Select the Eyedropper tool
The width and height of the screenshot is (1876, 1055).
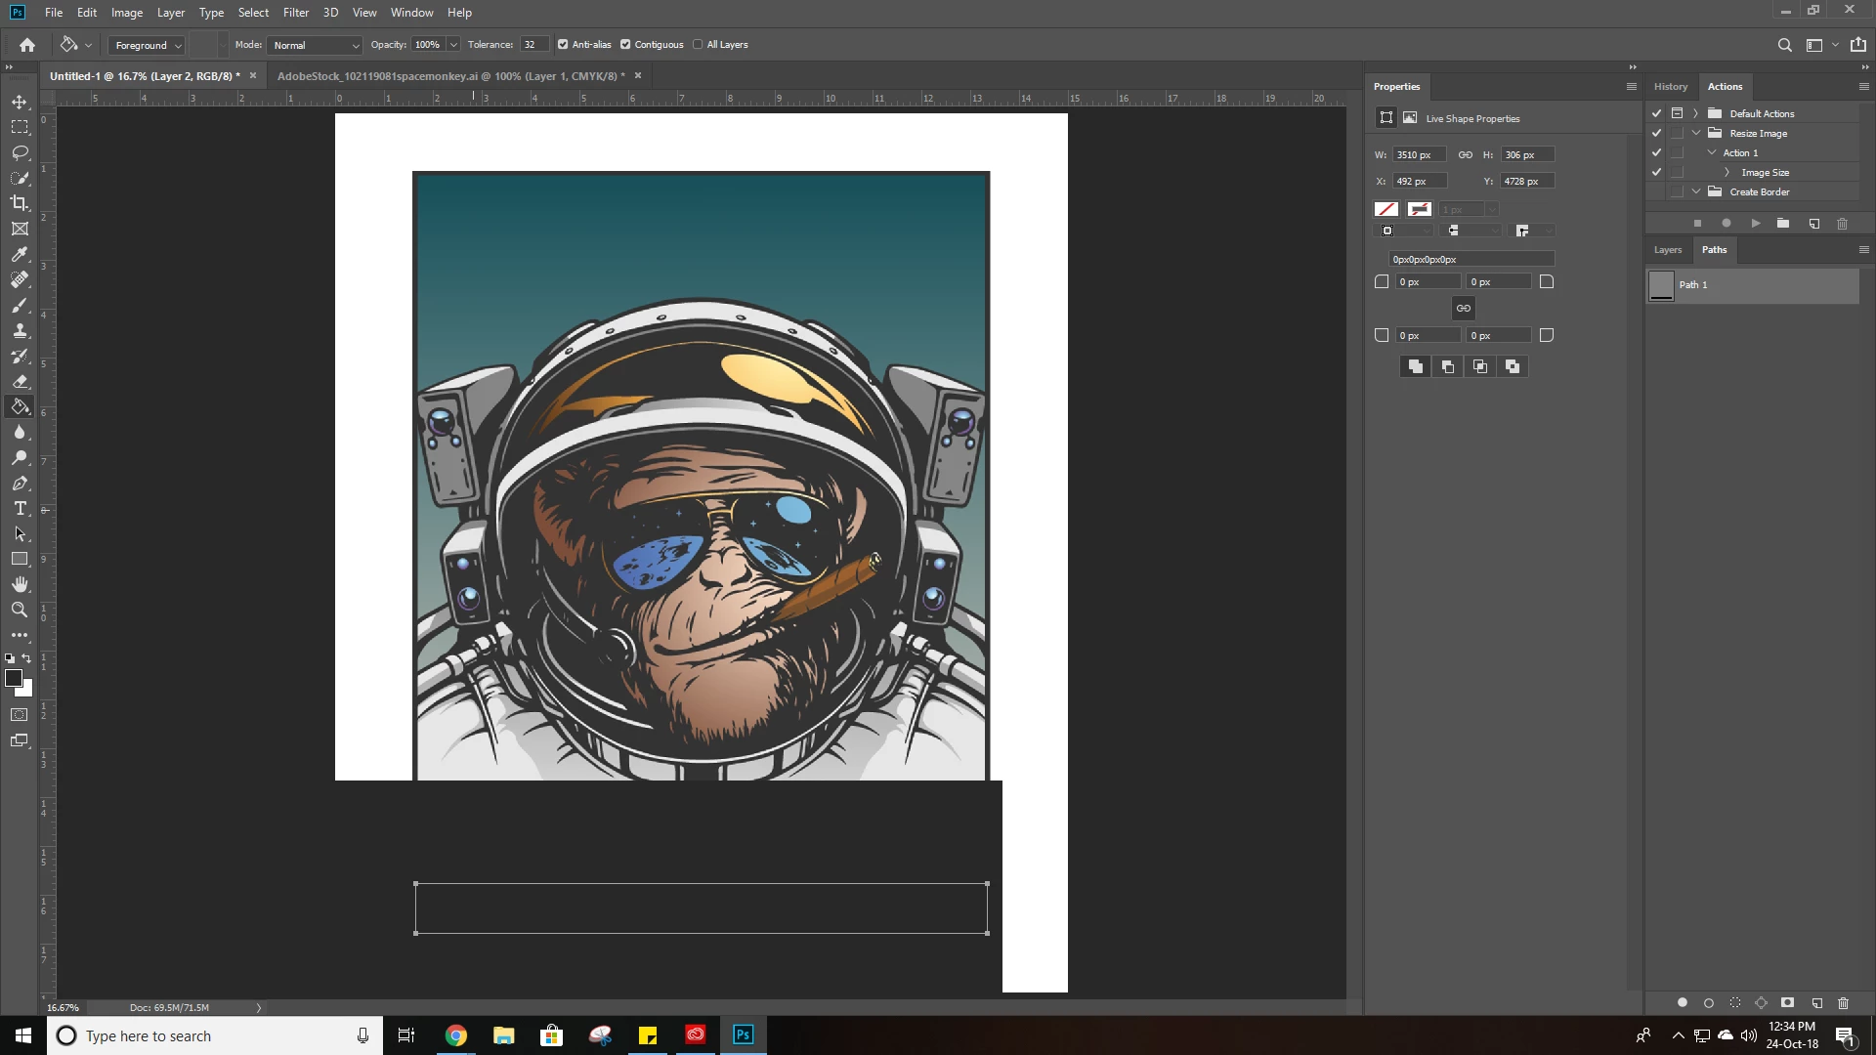pos(20,254)
